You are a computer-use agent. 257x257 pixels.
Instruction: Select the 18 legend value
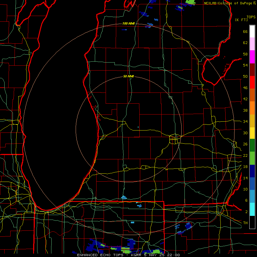point(245,167)
